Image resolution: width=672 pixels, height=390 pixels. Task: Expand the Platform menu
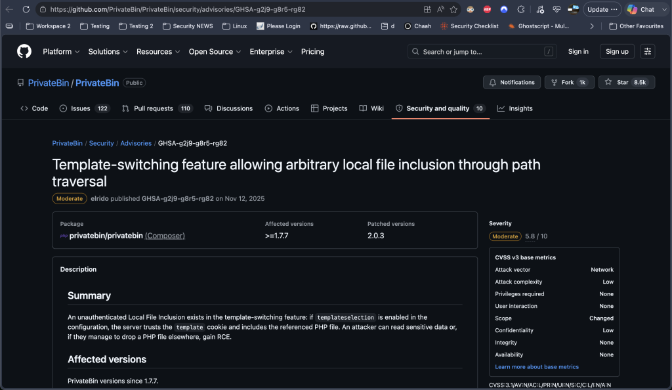(x=61, y=51)
